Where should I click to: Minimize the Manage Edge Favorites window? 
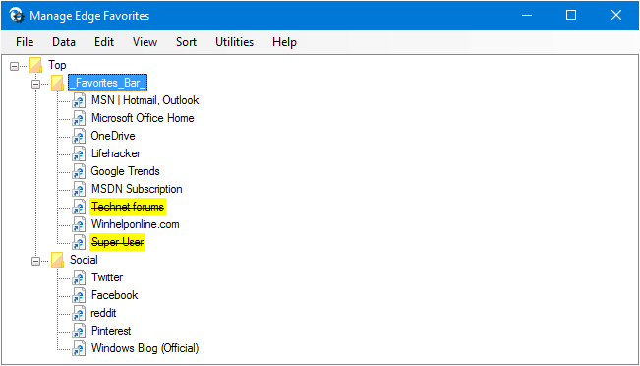pos(527,16)
